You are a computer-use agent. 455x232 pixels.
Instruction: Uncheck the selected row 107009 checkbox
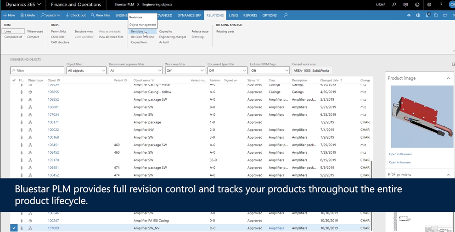tap(14, 228)
